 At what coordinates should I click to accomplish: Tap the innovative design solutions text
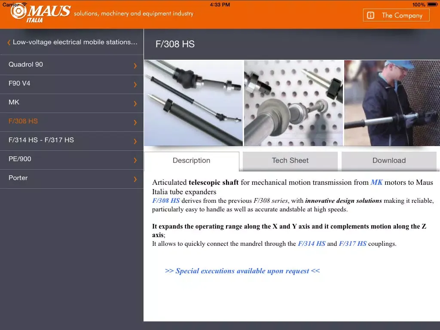[x=343, y=201]
